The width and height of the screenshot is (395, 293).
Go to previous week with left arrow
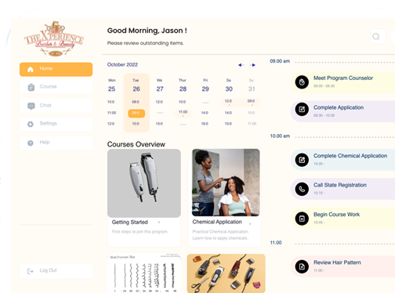pyautogui.click(x=241, y=65)
